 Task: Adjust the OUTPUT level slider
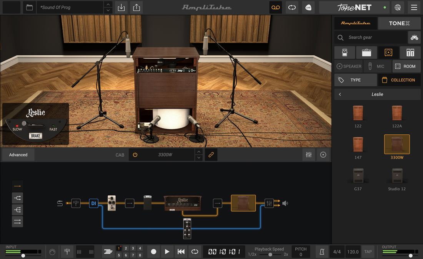tap(411, 256)
